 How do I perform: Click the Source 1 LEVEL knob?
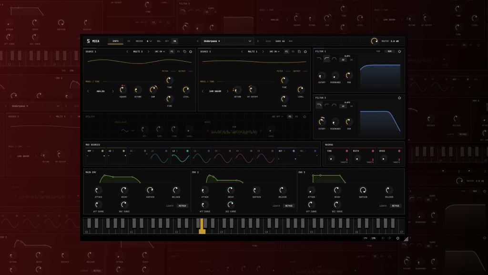[186, 90]
